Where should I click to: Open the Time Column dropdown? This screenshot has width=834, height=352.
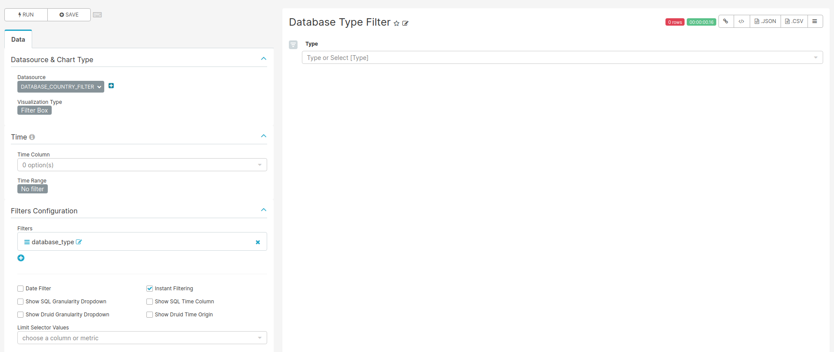tap(142, 165)
